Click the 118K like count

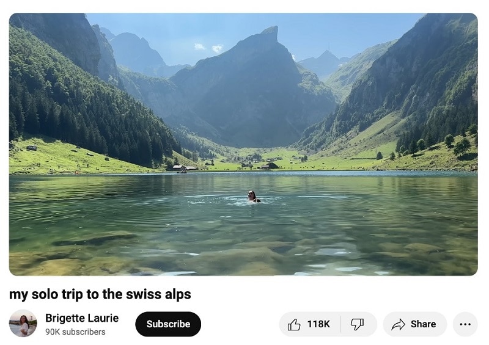[x=318, y=324]
